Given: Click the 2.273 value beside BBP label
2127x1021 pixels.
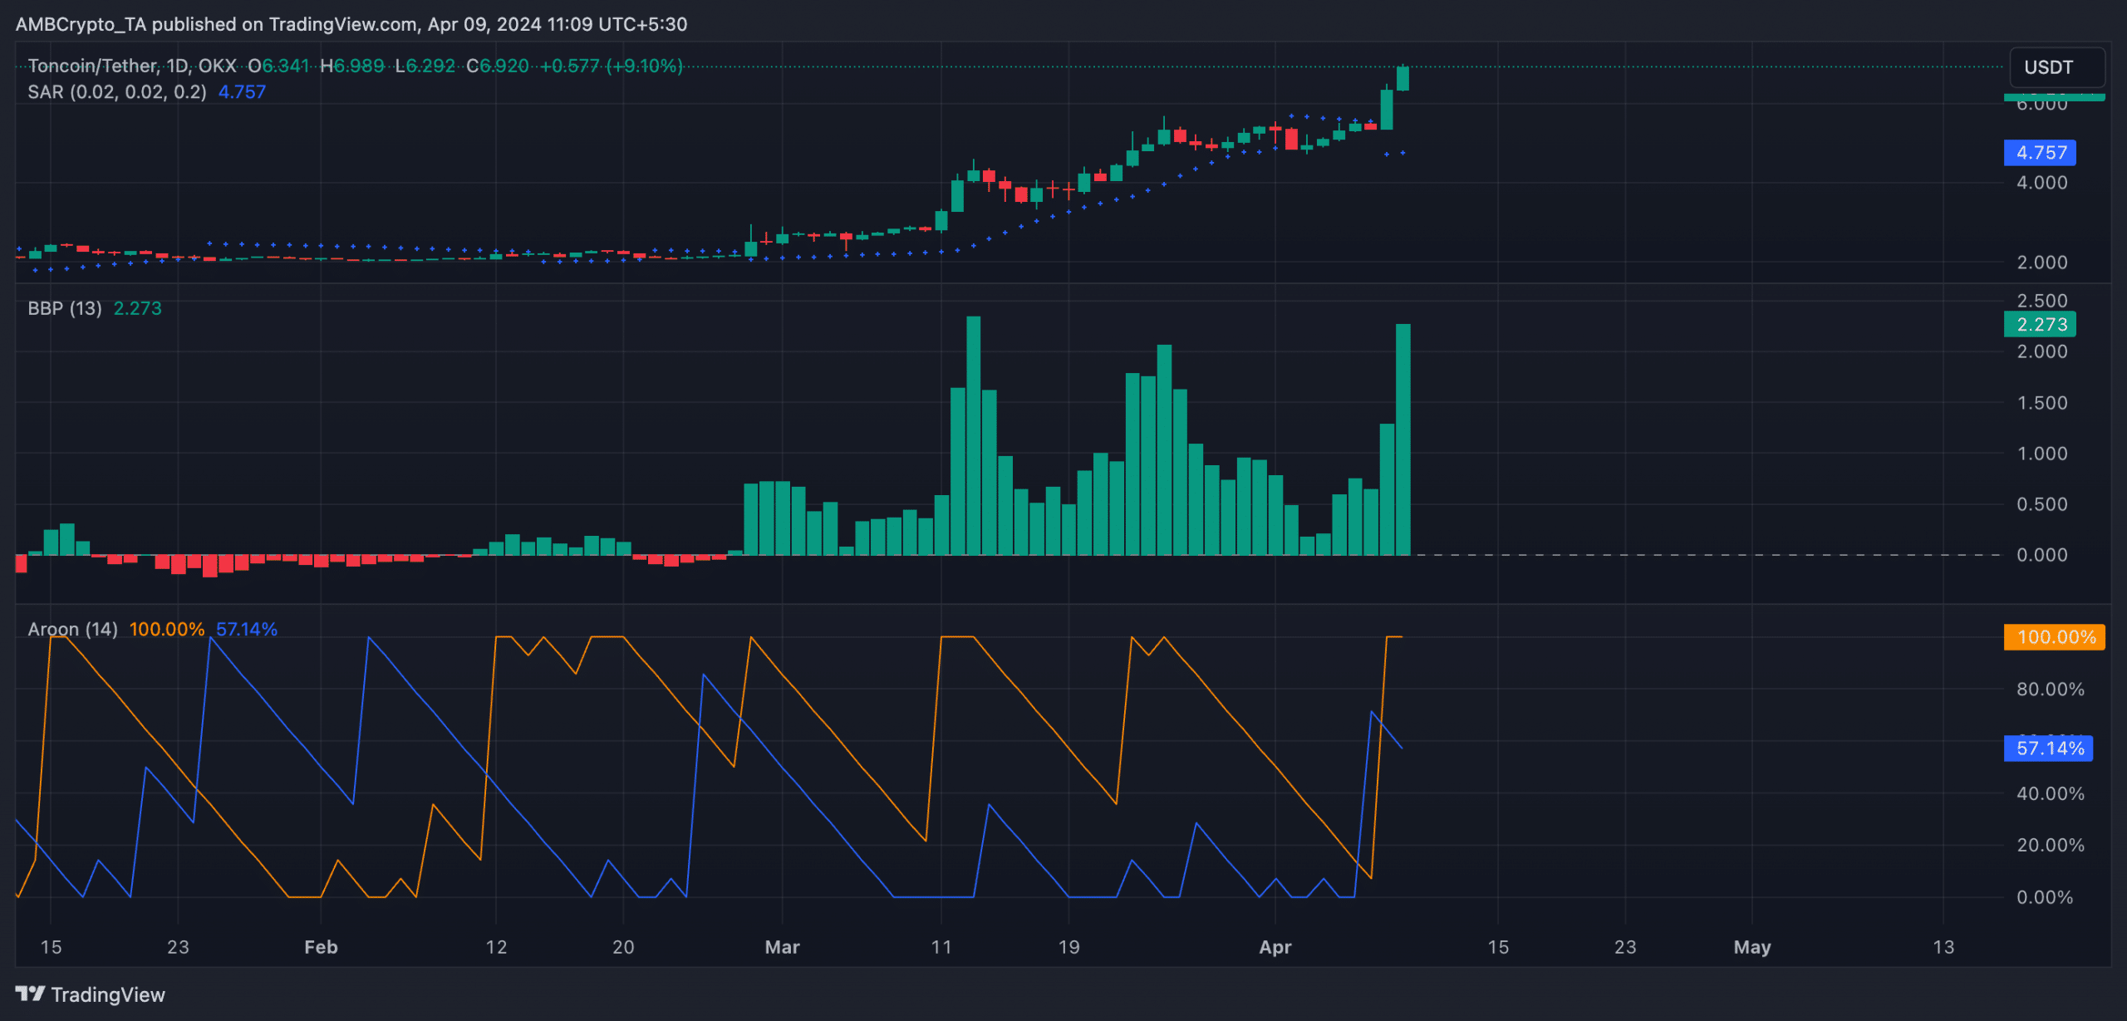Looking at the screenshot, I should (x=137, y=308).
